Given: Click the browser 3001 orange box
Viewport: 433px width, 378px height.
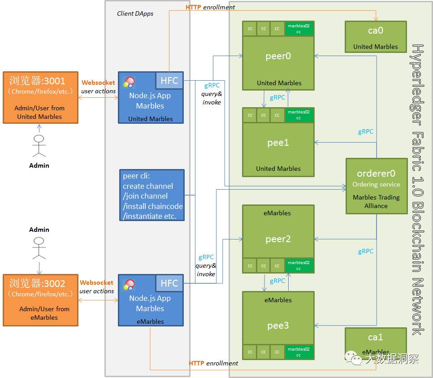Looking at the screenshot, I should (x=41, y=98).
